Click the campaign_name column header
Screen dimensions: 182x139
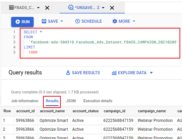point(152,111)
